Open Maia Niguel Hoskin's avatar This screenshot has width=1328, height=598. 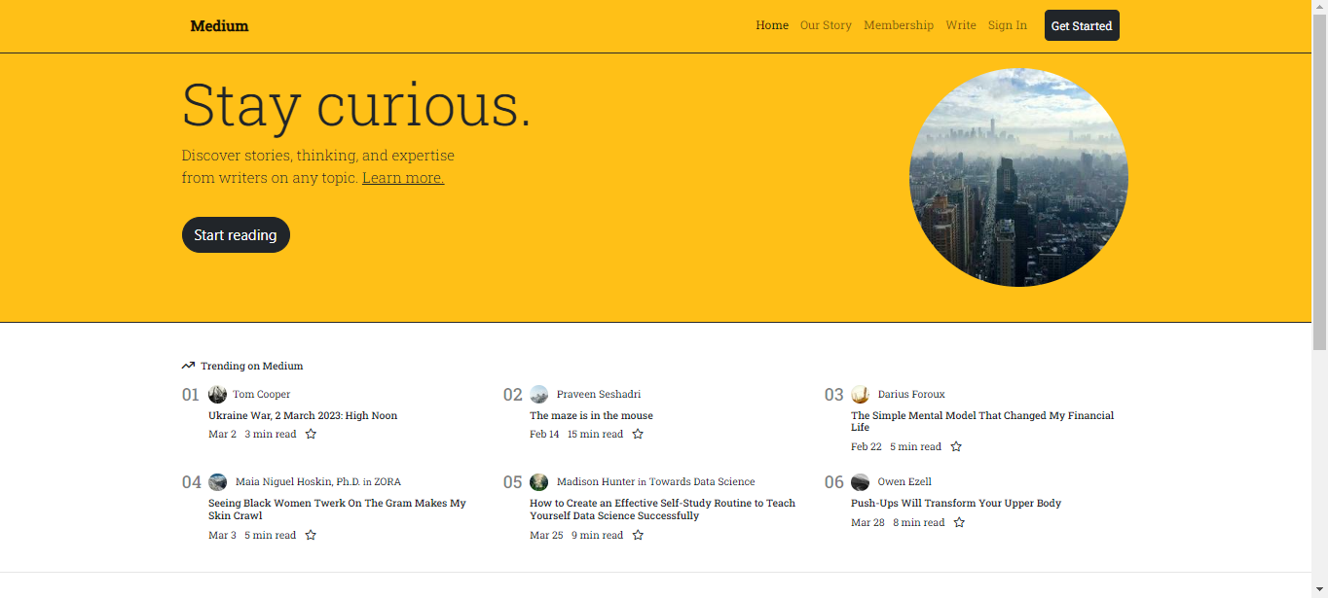click(x=217, y=481)
